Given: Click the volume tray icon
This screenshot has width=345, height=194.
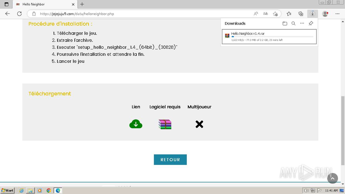Looking at the screenshot, I should (306, 190).
